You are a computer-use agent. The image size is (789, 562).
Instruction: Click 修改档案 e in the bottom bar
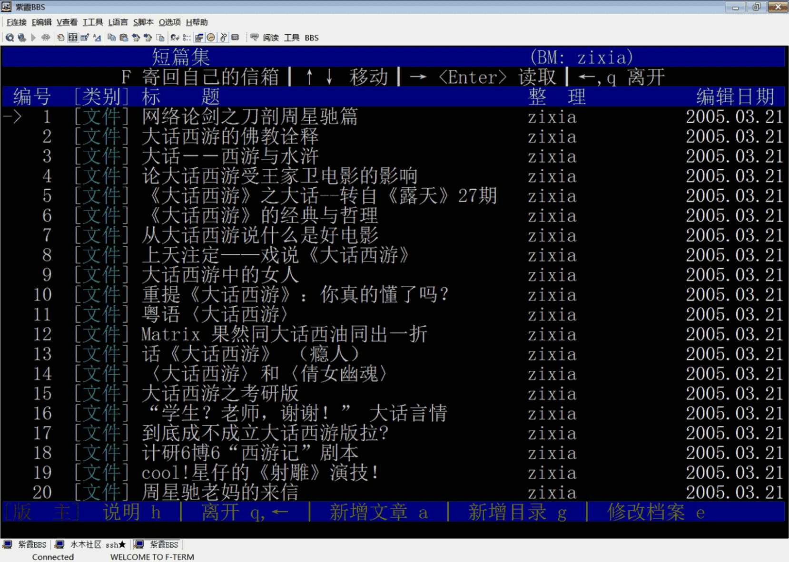656,512
